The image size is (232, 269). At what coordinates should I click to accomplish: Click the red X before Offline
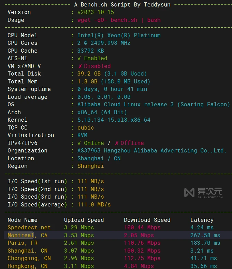(x=117, y=143)
